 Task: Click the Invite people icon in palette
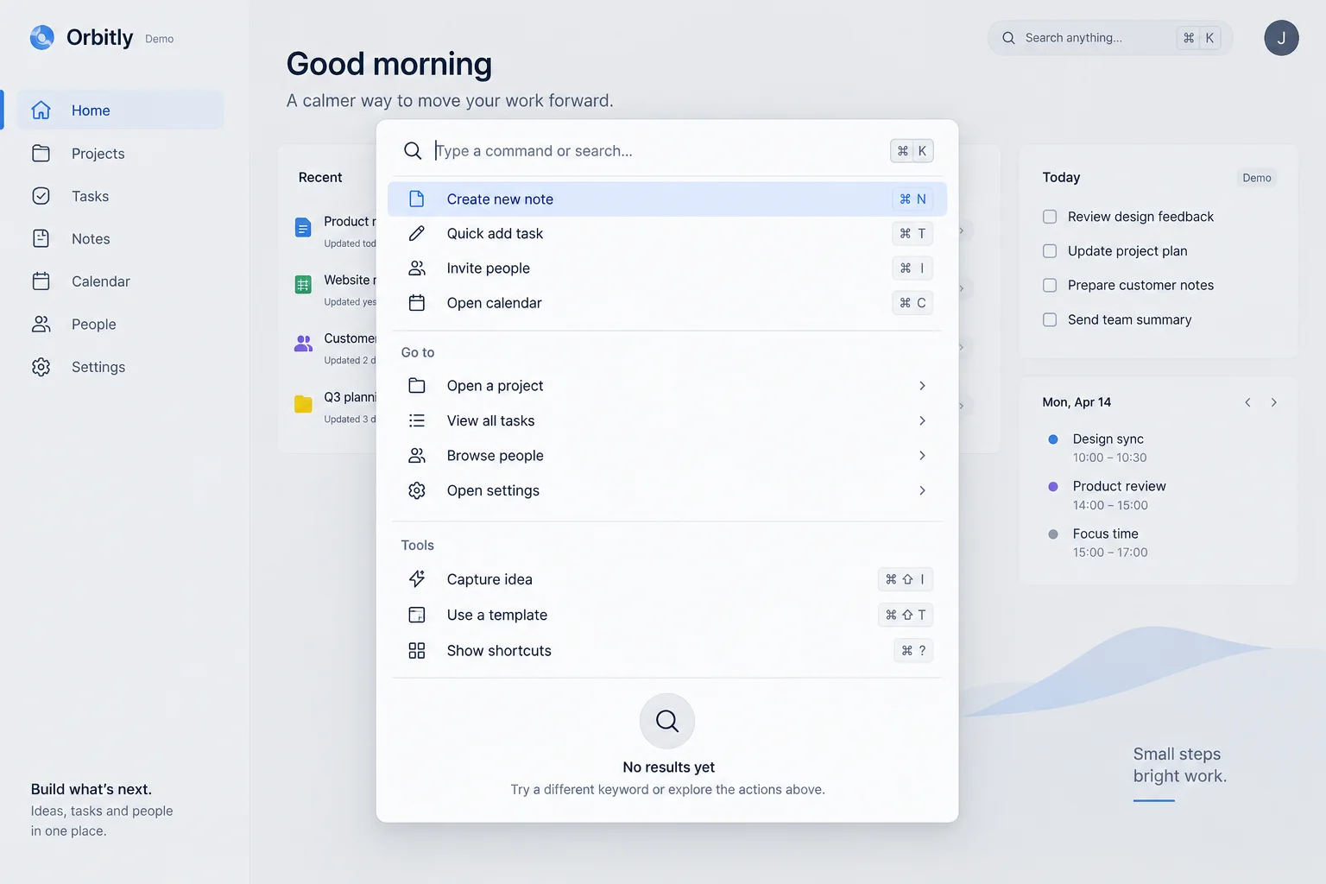tap(417, 268)
